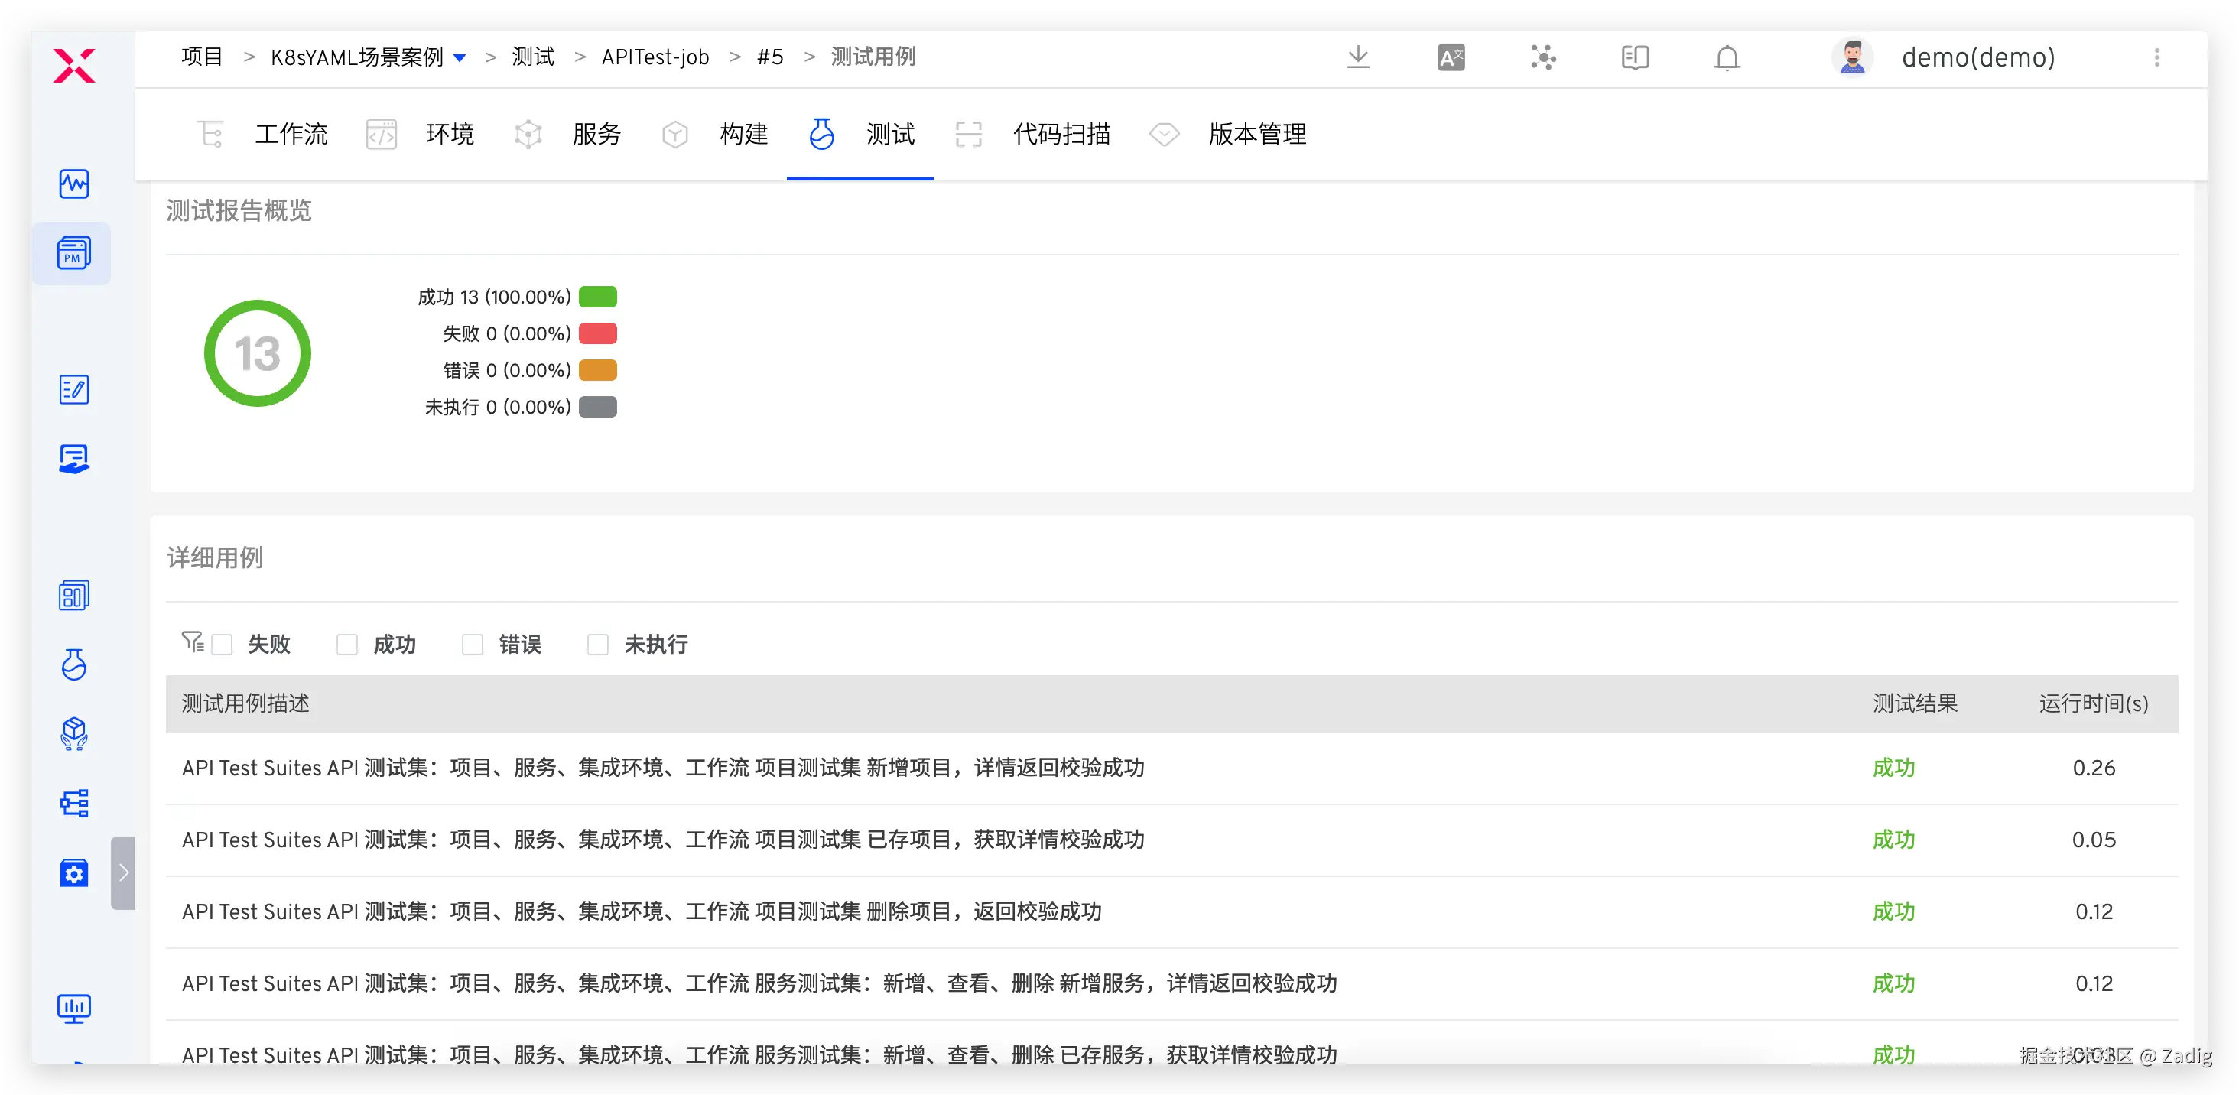Check the 失败 filter checkbox
The image size is (2239, 1095).
click(x=223, y=644)
